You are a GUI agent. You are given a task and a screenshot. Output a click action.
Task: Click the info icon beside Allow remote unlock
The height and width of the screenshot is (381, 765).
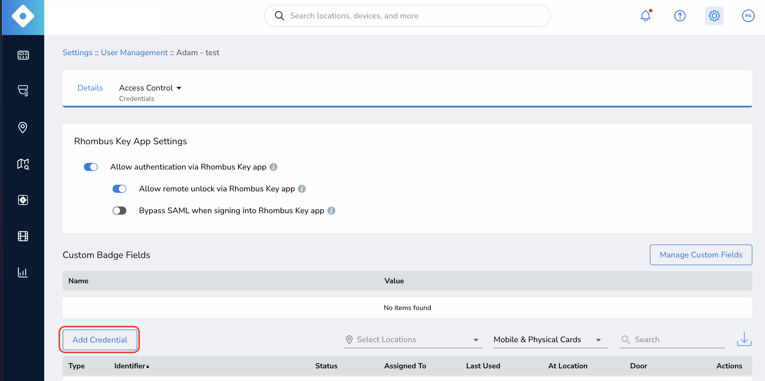302,189
